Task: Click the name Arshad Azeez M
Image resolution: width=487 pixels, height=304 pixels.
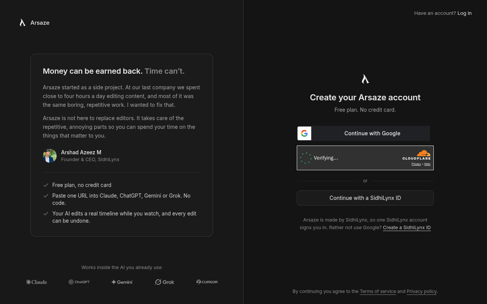Action: pyautogui.click(x=81, y=152)
